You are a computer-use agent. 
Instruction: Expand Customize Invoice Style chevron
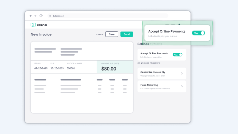click(182, 74)
